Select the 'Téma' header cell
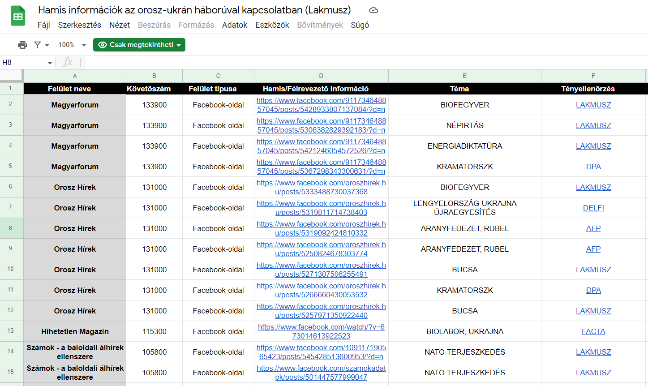Screen dimensions: 648x386 [x=465, y=89]
